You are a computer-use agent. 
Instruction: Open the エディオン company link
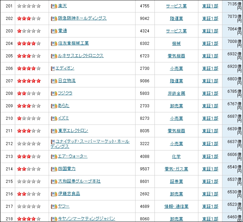[65, 68]
